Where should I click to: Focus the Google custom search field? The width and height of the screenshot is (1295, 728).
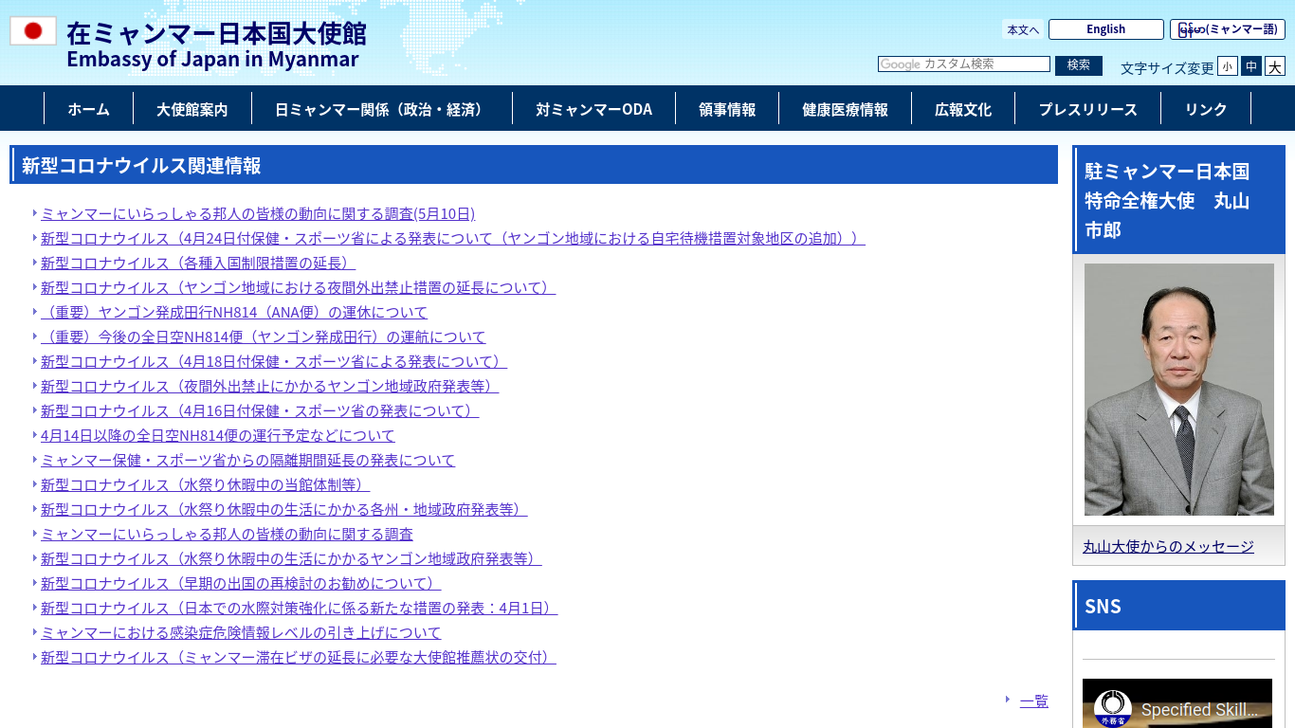(964, 64)
